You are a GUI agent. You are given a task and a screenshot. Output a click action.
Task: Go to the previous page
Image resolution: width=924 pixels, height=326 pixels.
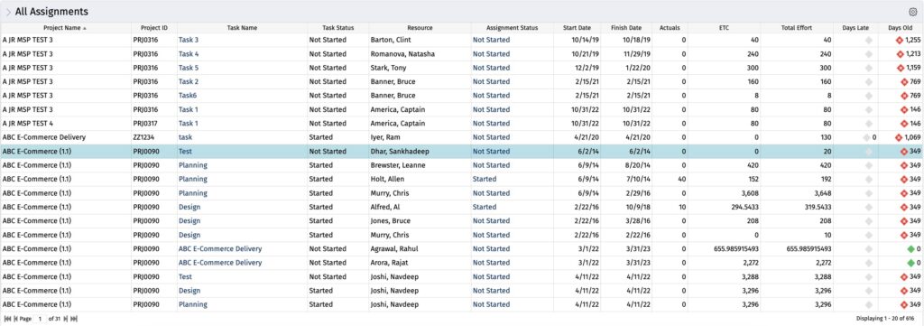[x=16, y=319]
